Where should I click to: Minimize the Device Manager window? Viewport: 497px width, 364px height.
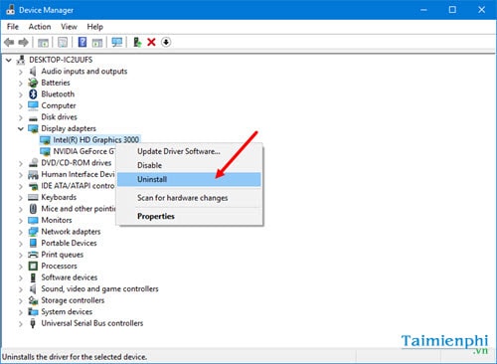click(x=423, y=10)
